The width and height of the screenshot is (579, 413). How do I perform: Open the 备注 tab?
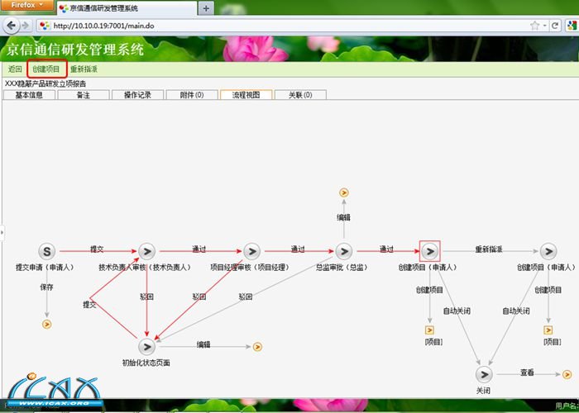pyautogui.click(x=84, y=95)
